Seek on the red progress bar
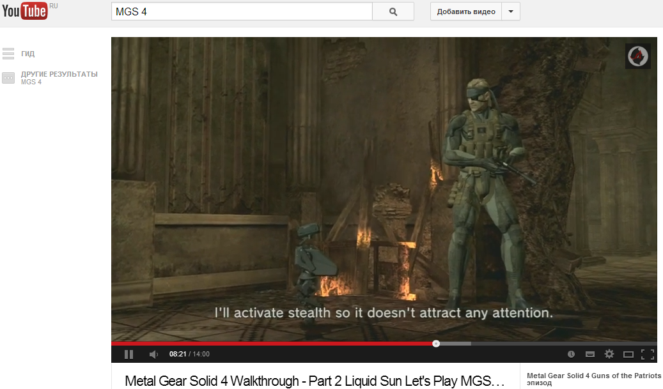The width and height of the screenshot is (663, 389). (274, 344)
